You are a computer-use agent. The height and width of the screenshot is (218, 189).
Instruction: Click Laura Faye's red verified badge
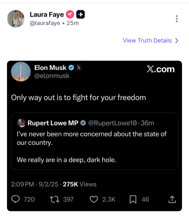coord(70,14)
